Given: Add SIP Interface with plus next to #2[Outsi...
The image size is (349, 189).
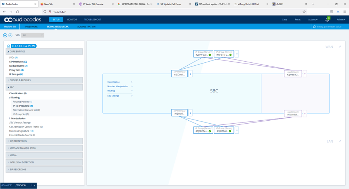Looking at the screenshot, I should (x=190, y=74).
